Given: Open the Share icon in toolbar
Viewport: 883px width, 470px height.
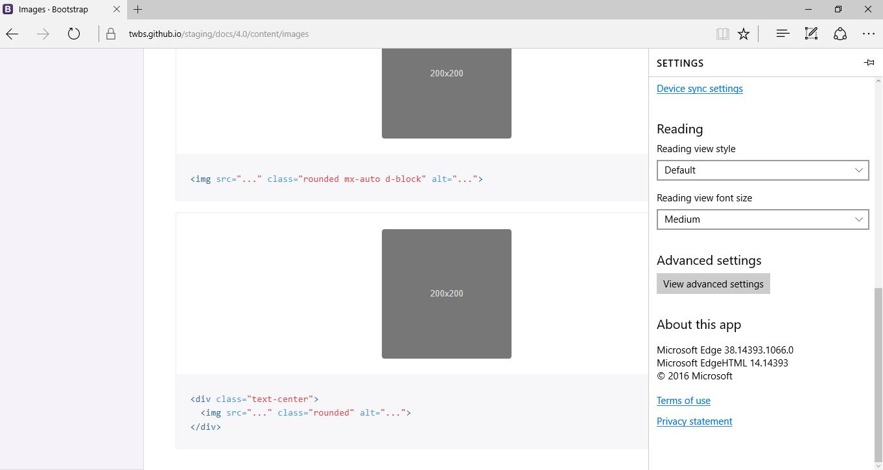Looking at the screenshot, I should click(x=840, y=34).
